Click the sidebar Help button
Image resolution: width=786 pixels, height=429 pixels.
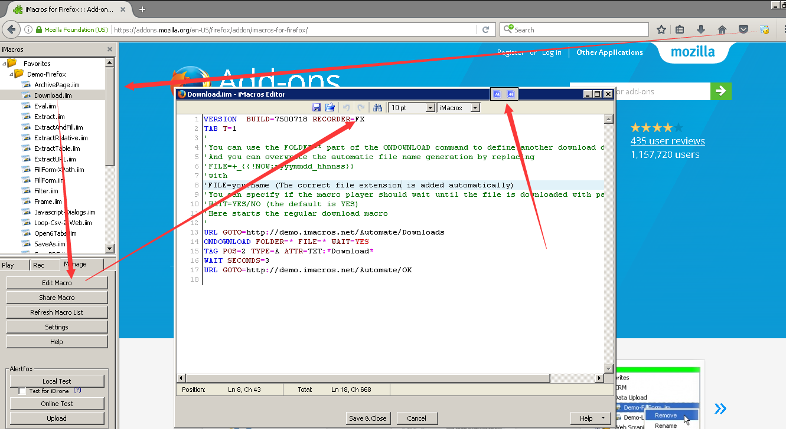point(57,342)
